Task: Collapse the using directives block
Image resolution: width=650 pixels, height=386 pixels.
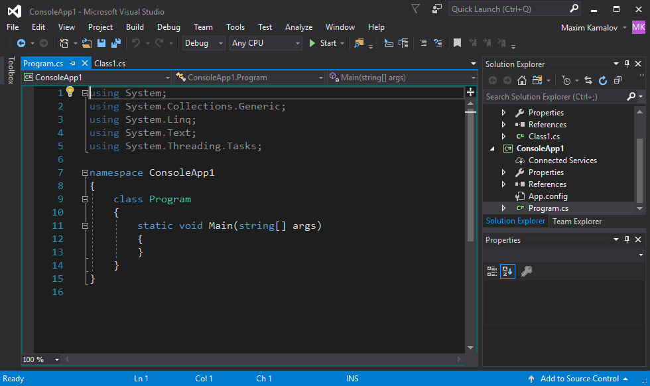Action: click(x=85, y=94)
